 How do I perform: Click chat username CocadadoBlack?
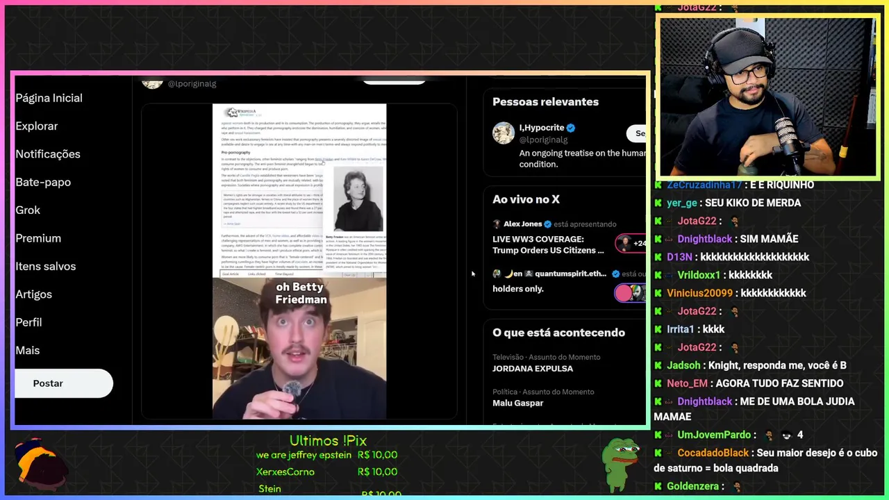(713, 453)
